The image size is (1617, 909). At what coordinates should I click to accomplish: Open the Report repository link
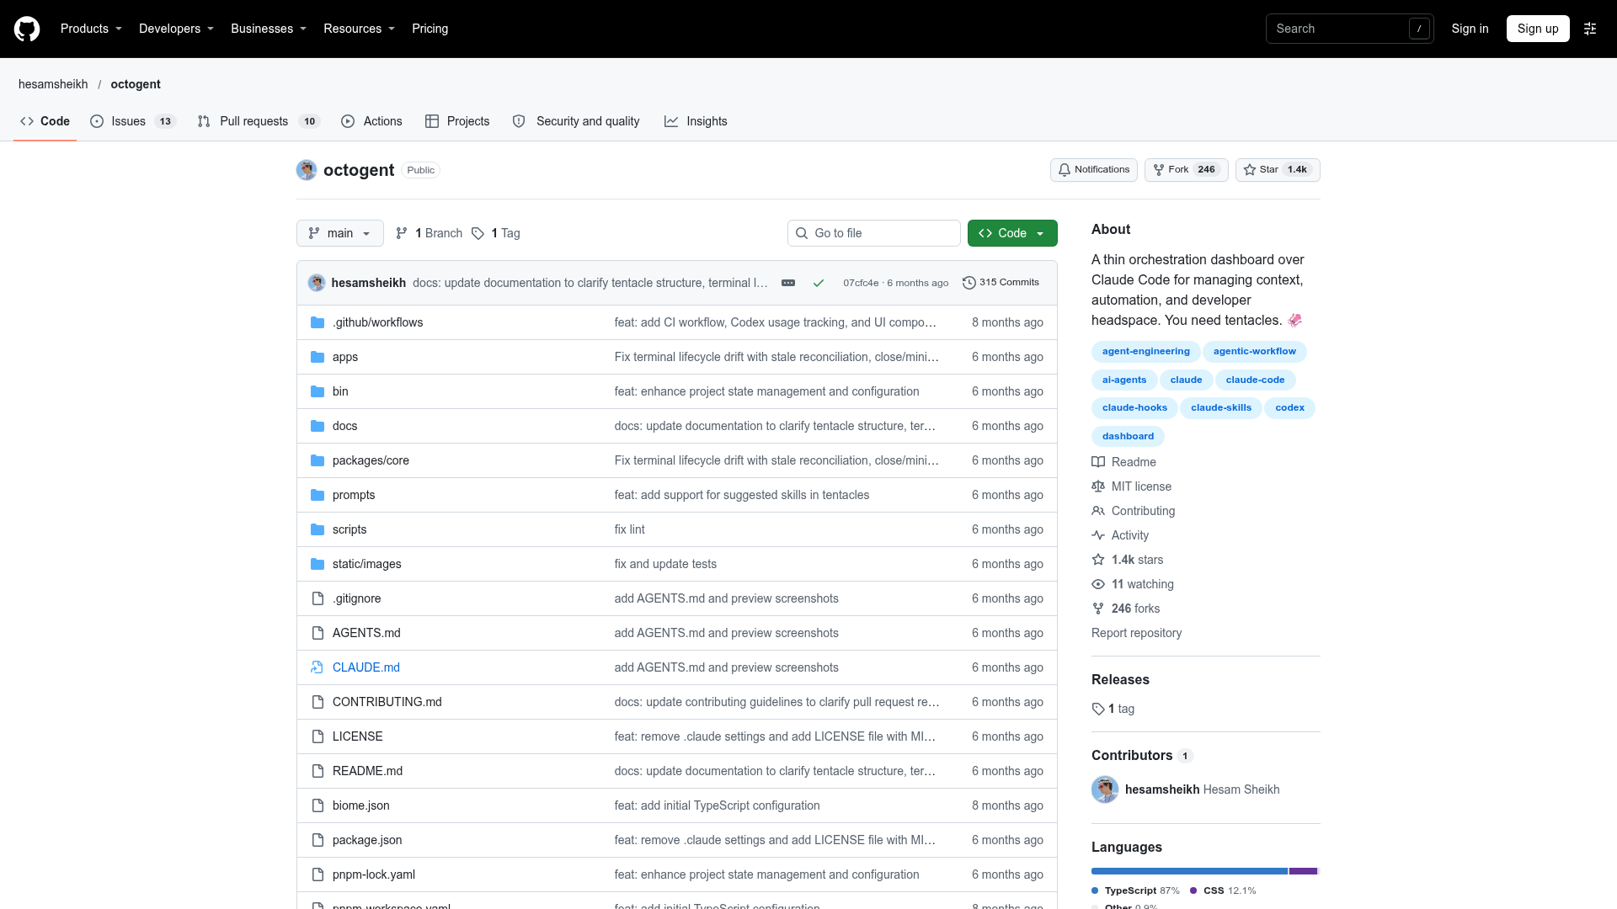point(1136,633)
